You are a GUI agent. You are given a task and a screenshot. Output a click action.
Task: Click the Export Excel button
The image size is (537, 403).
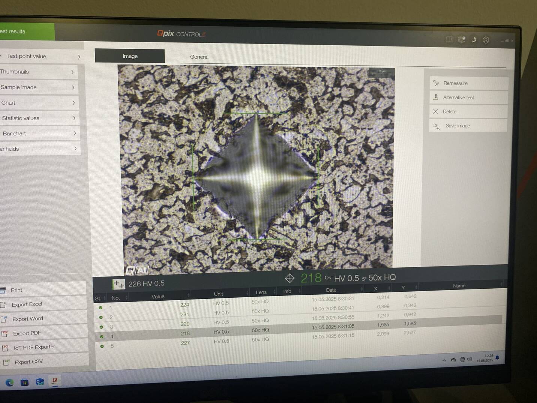27,304
